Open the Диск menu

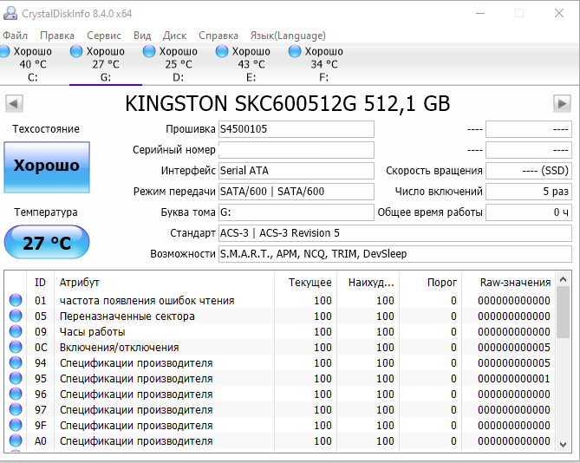174,36
